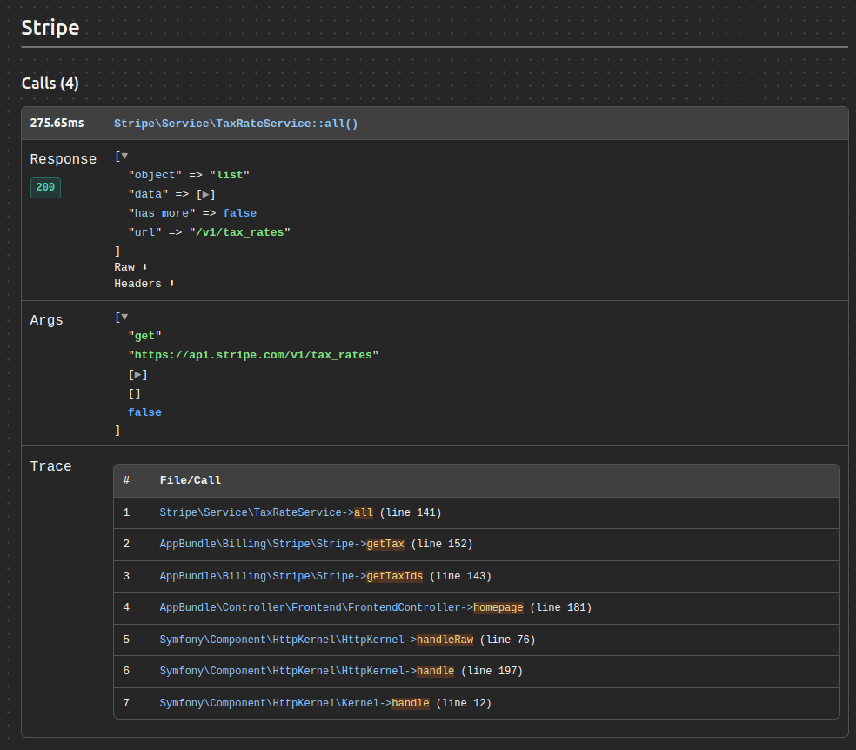Expand the nested array in Args
856x750 pixels.
137,375
